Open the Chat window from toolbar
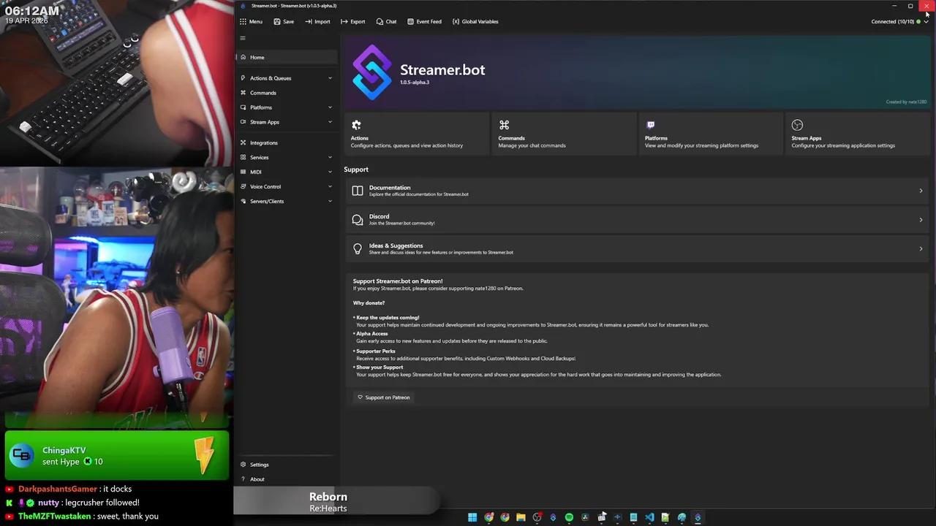 tap(386, 21)
